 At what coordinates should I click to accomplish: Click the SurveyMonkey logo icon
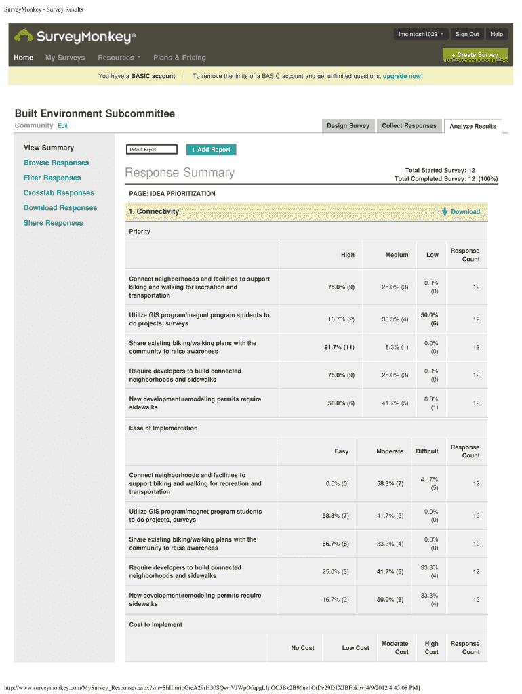click(24, 37)
